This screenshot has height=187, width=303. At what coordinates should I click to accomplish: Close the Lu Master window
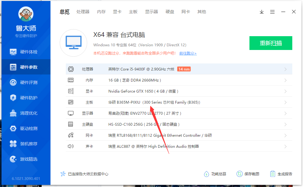pyautogui.click(x=294, y=12)
